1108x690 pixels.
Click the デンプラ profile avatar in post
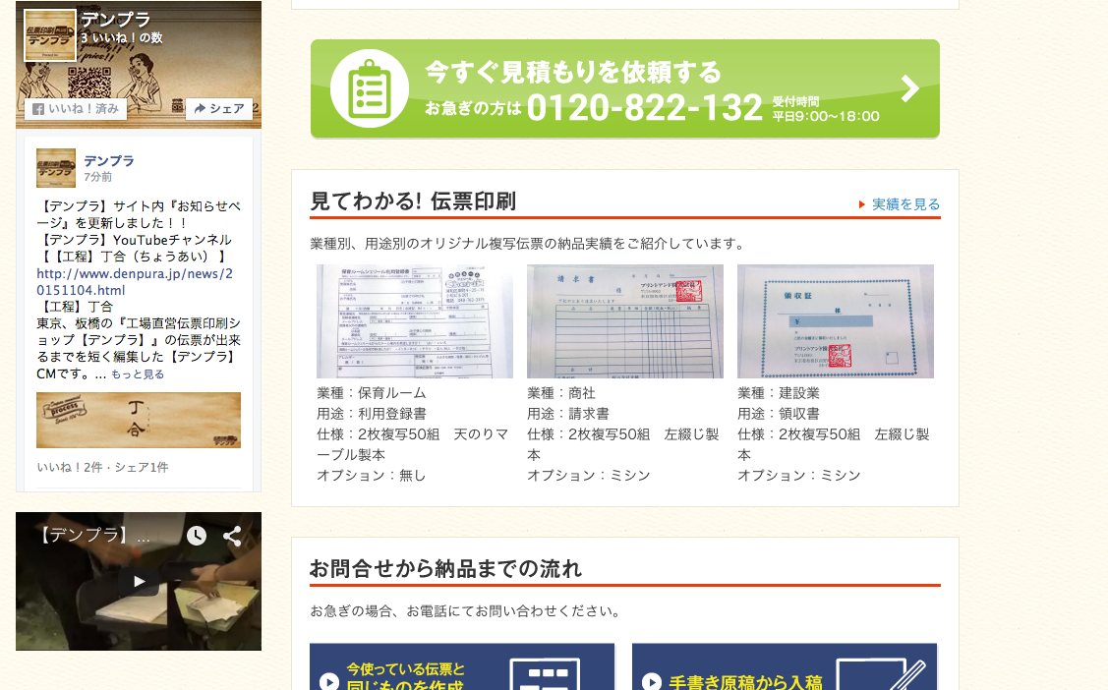tap(56, 168)
